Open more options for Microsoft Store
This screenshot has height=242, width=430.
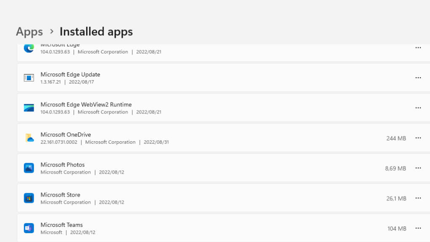[x=418, y=198]
